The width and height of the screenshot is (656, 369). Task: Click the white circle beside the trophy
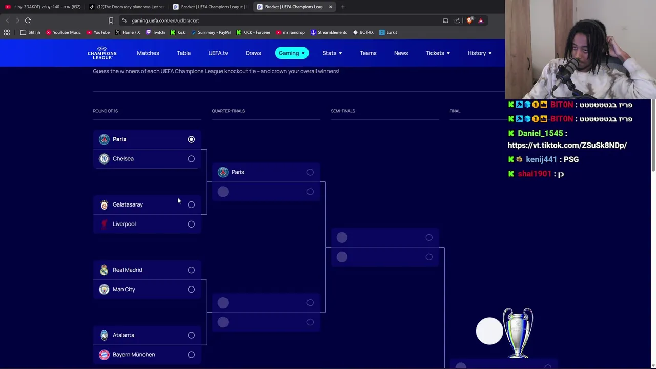[489, 331]
